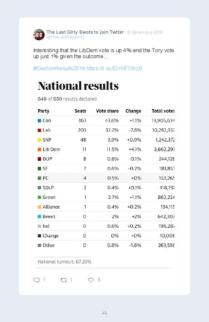The image size is (209, 322).
Task: Open the #ElectionResults2019 hashtag link
Action: tap(59, 69)
